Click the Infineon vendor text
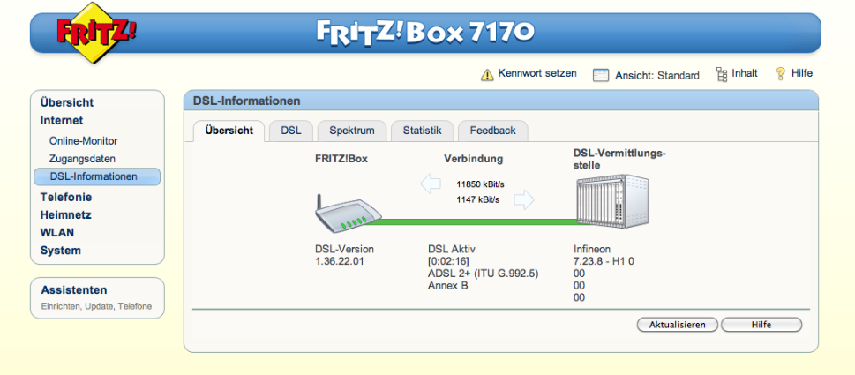The image size is (855, 375). [592, 249]
